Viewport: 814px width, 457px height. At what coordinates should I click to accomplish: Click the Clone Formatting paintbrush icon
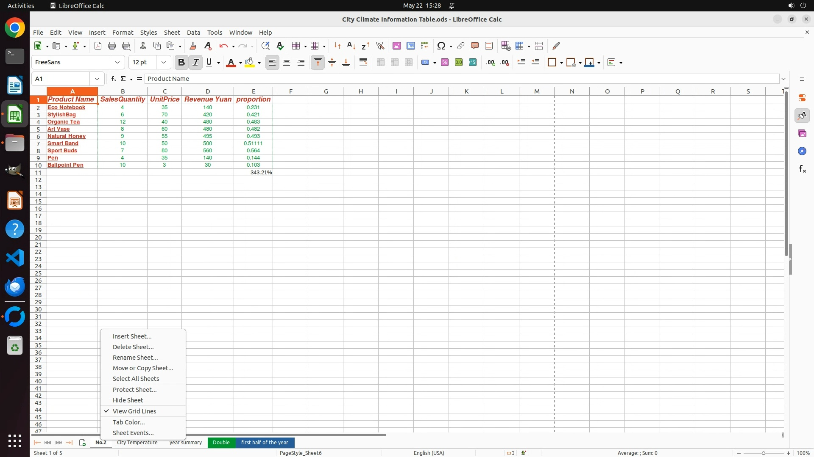tap(193, 46)
